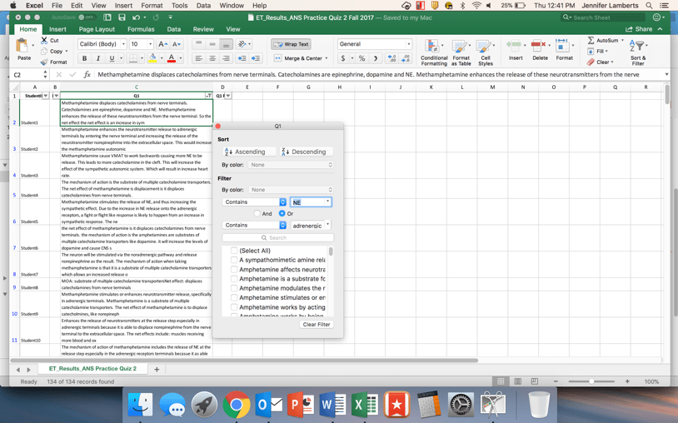Image resolution: width=678 pixels, height=423 pixels.
Task: Click the Clear Filter button
Action: pyautogui.click(x=317, y=325)
